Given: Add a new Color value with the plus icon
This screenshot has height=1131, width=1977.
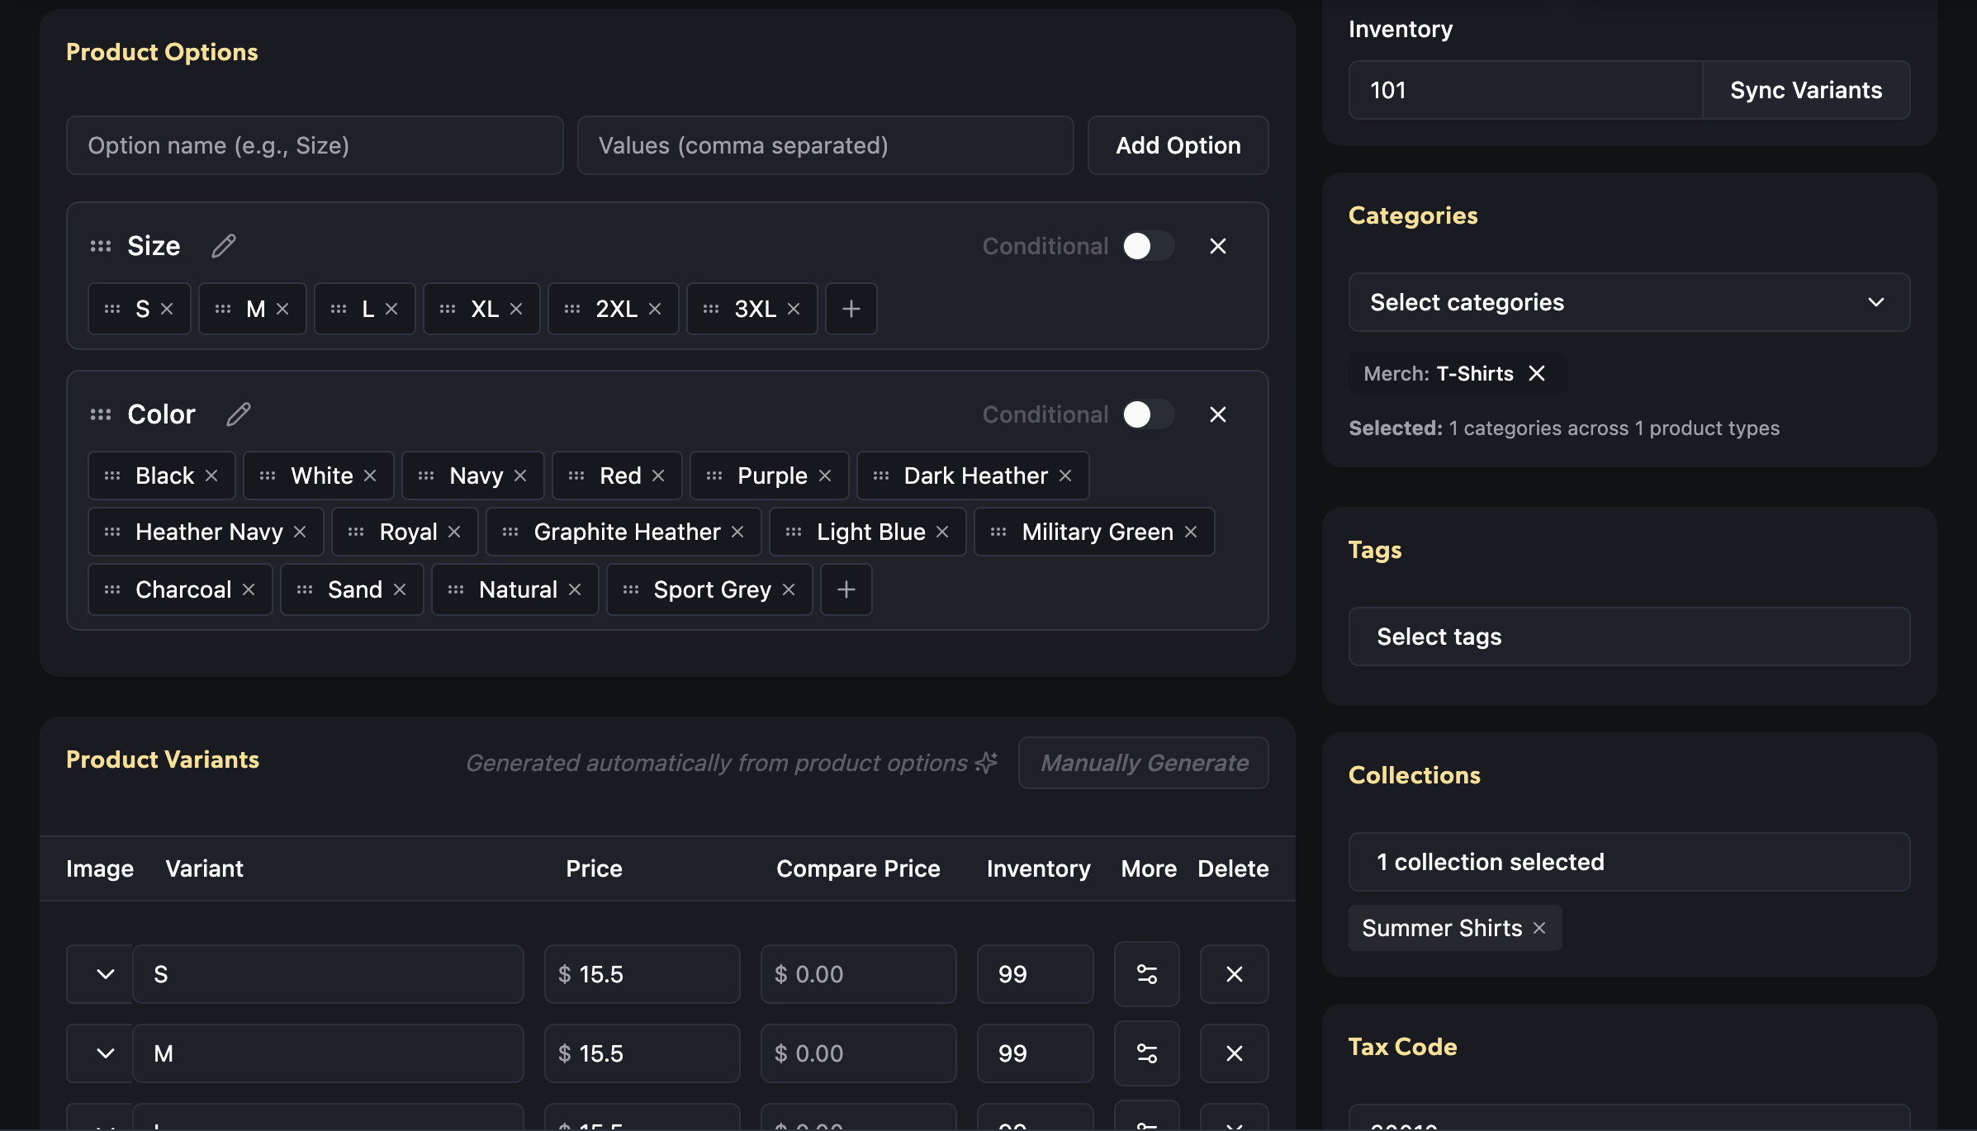Looking at the screenshot, I should pyautogui.click(x=846, y=589).
